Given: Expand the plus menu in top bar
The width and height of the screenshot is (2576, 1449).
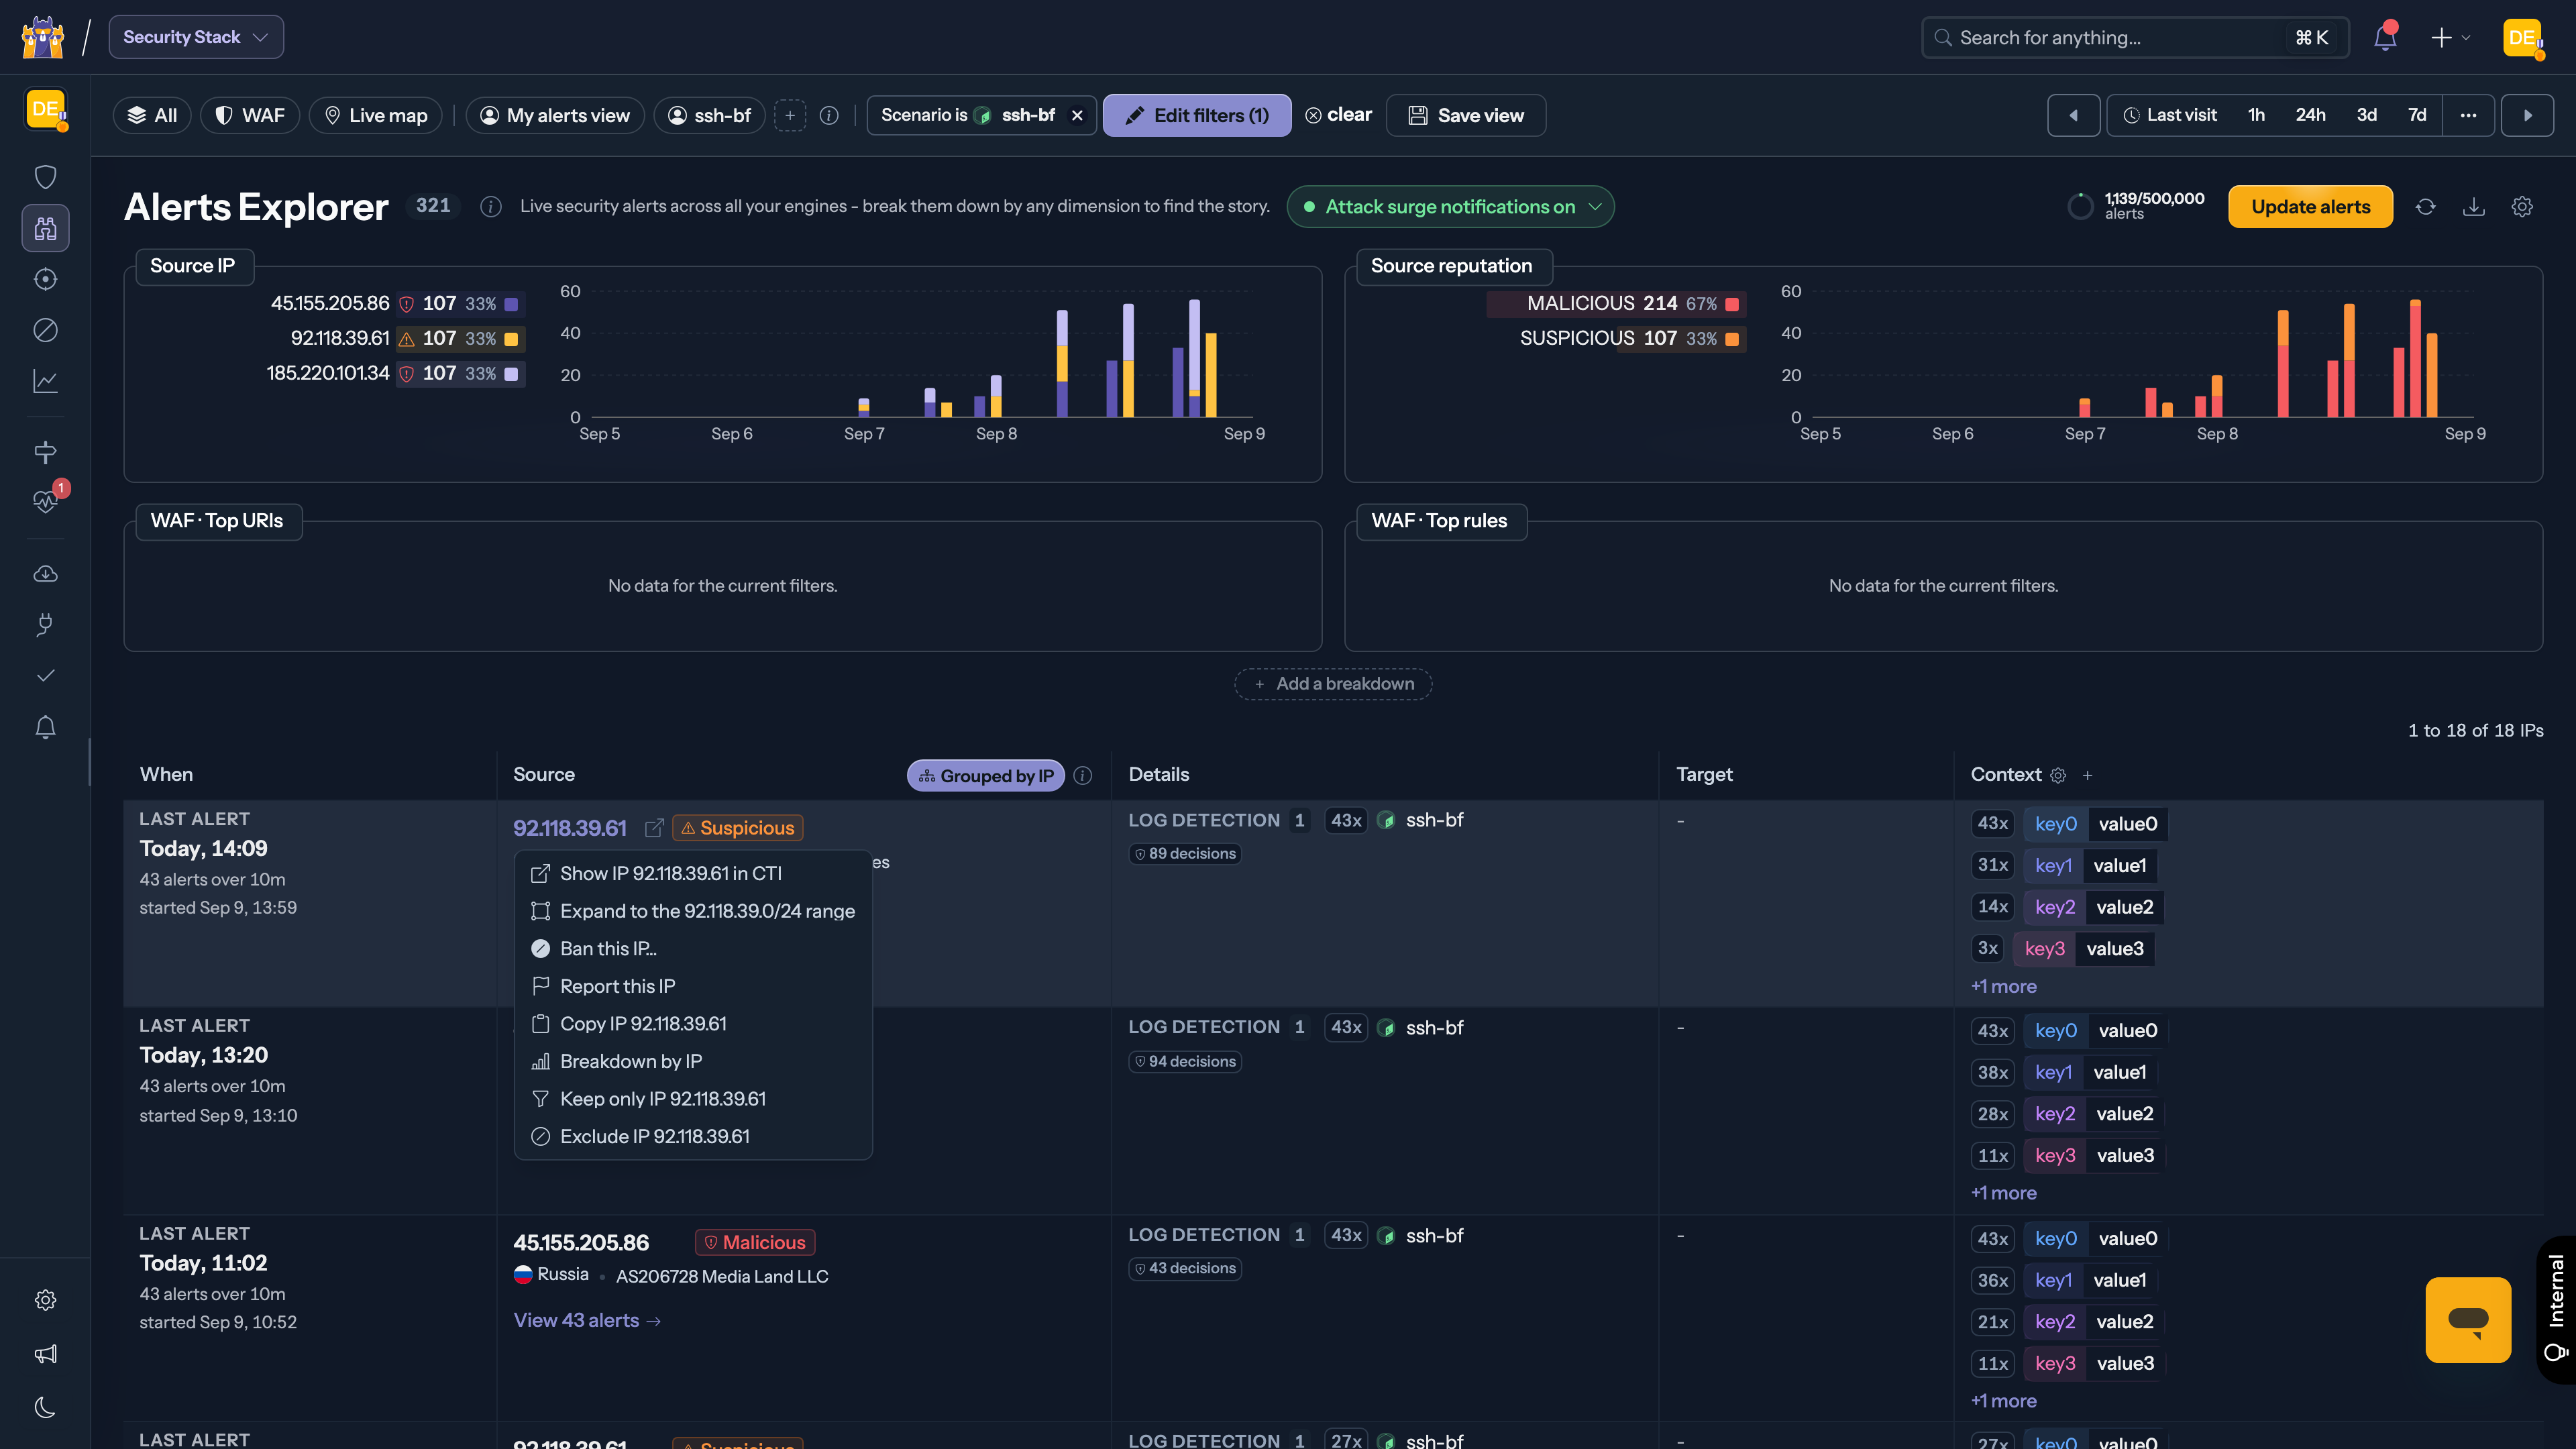Looking at the screenshot, I should point(2450,37).
